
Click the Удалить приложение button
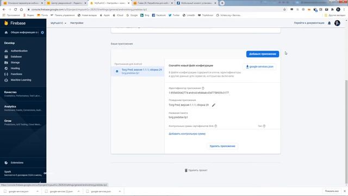222,146
